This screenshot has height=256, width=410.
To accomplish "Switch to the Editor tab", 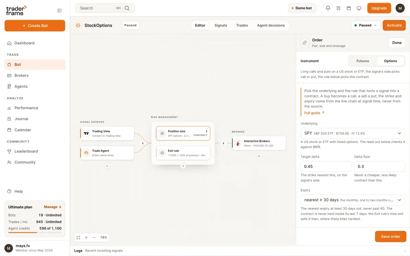I will (x=200, y=25).
